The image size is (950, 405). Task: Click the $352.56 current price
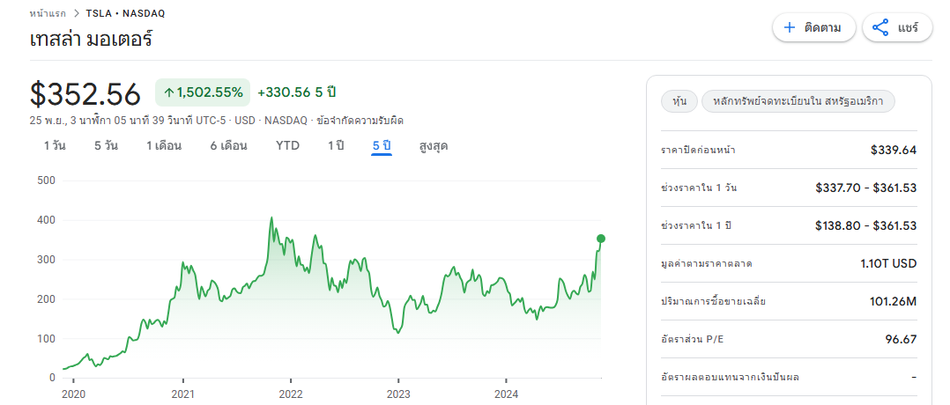[x=85, y=94]
